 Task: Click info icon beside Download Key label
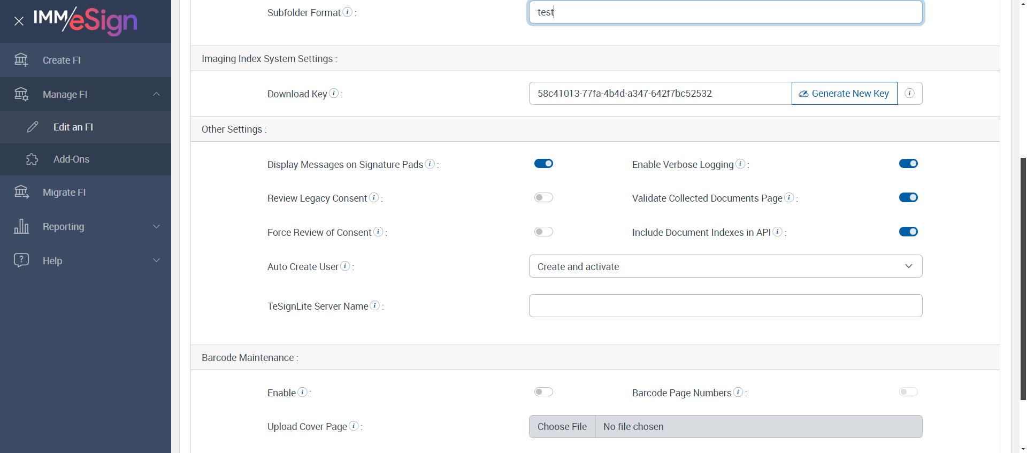coord(334,93)
